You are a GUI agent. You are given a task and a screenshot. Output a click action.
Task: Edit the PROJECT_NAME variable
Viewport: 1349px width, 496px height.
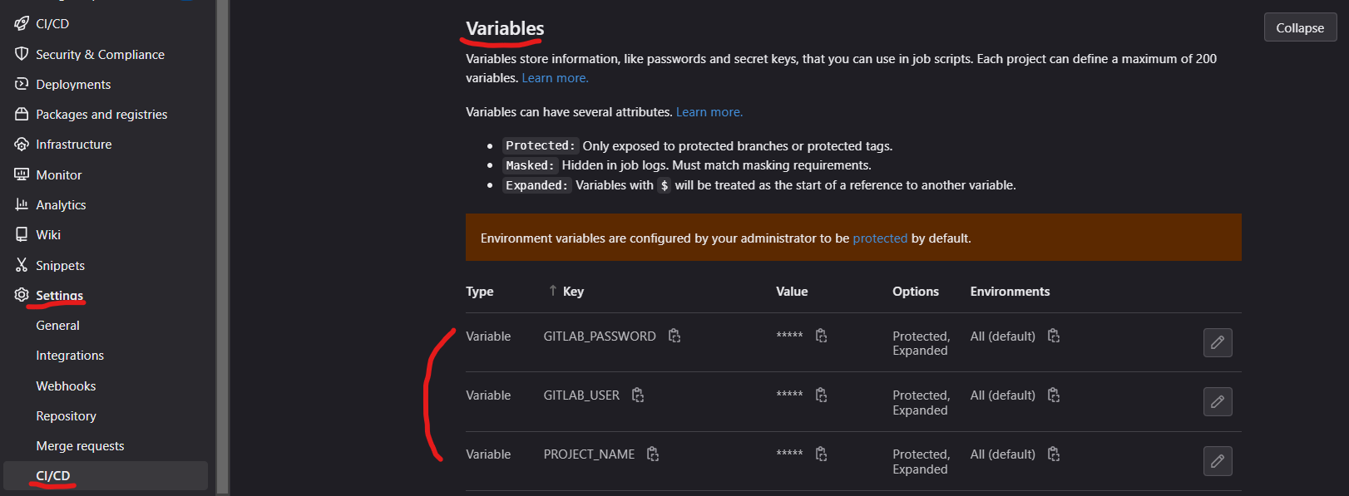1218,461
